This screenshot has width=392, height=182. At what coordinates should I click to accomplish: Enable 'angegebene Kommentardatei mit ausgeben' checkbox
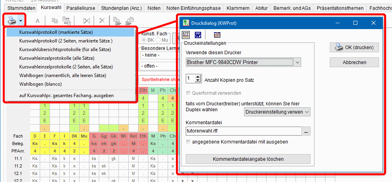click(x=189, y=142)
